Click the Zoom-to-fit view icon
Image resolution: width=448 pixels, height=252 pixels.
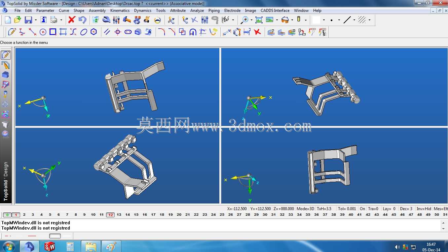pos(259,20)
